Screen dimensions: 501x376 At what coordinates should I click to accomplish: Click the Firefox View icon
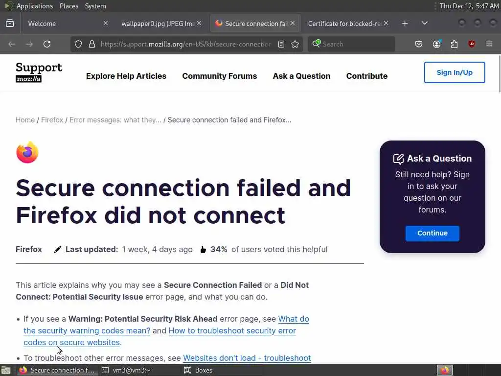pyautogui.click(x=10, y=23)
